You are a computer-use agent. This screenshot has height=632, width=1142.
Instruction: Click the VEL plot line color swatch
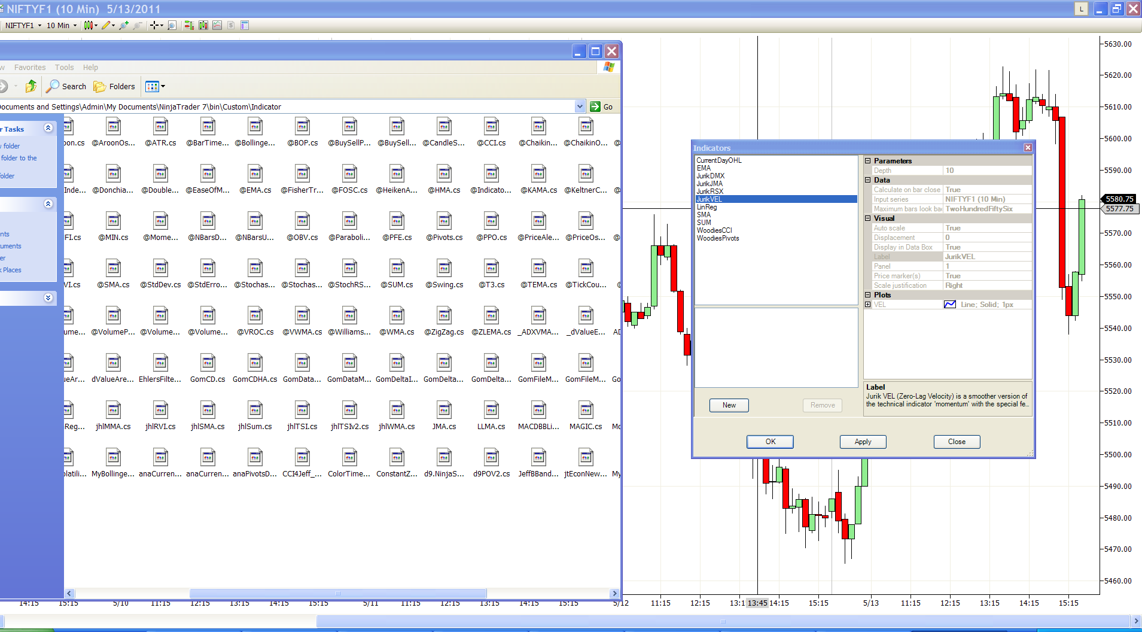[x=950, y=305]
